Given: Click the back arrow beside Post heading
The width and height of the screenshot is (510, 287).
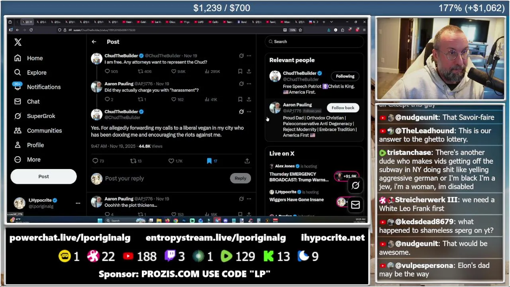Looking at the screenshot, I should click(94, 42).
